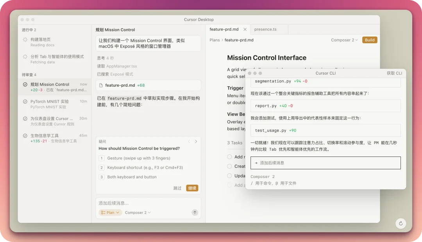Click the spinner icon beside 分析 Tab 与智能体的使用模式

pos(25,57)
